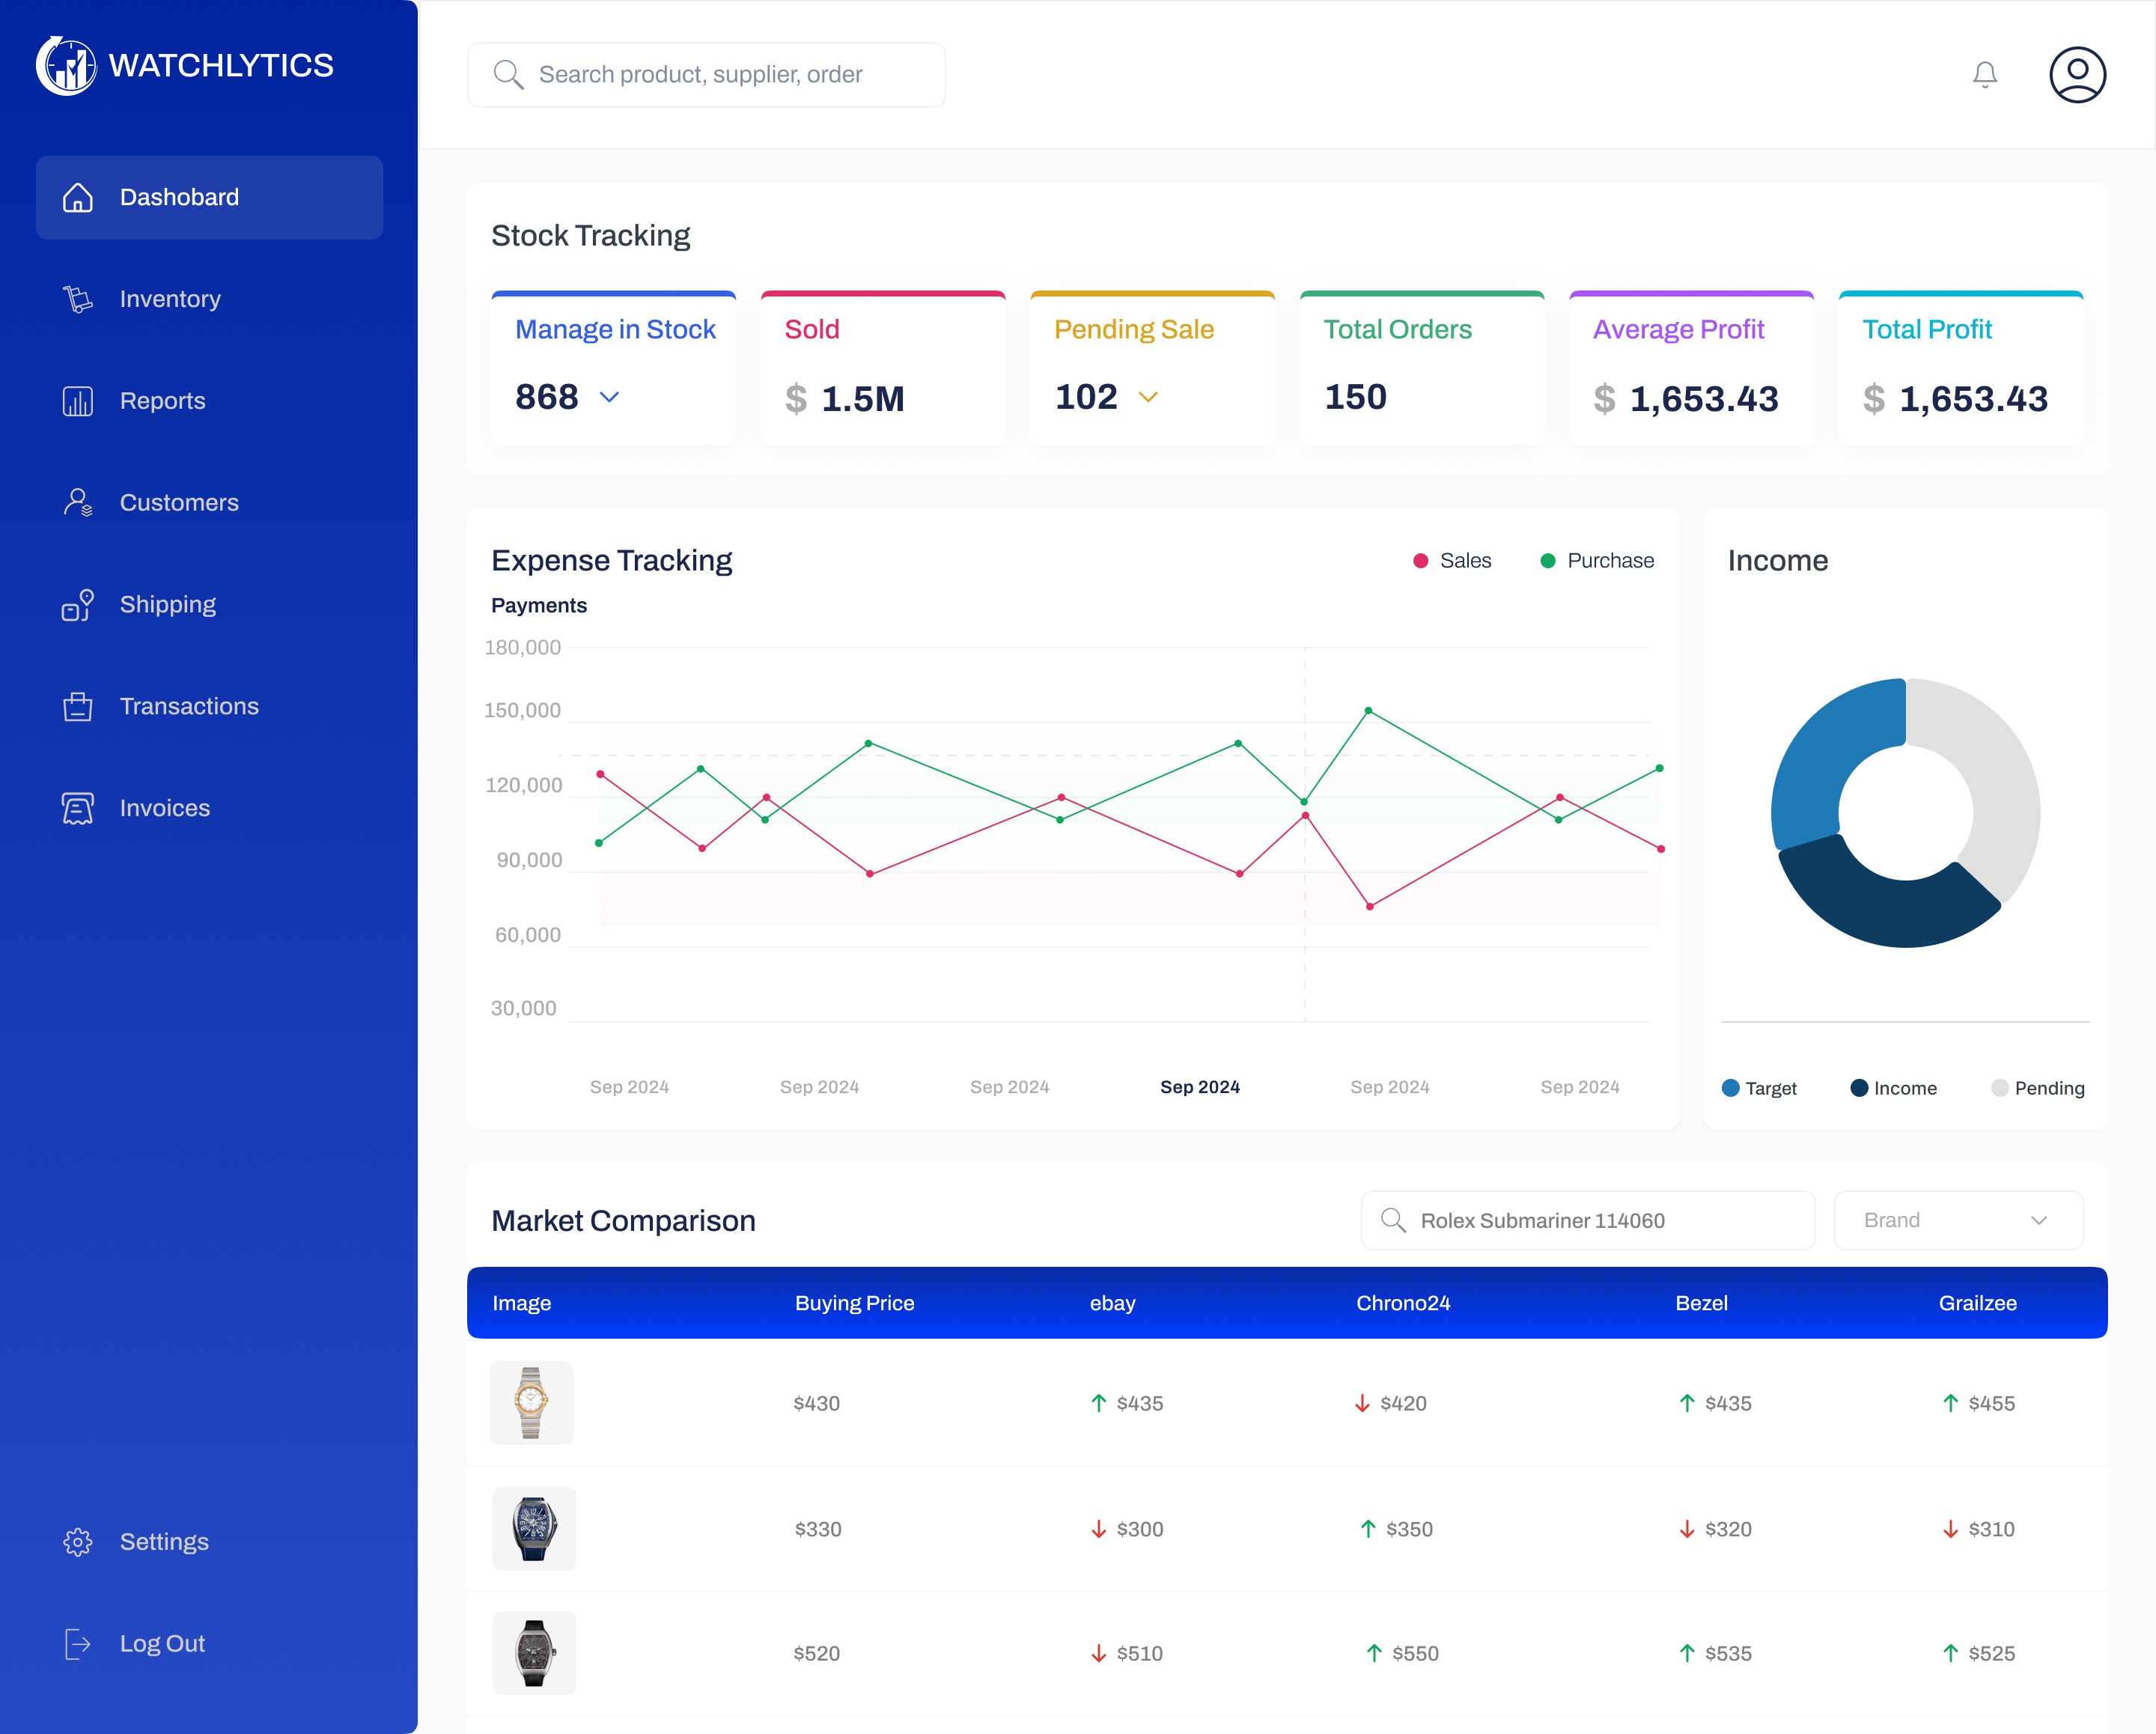Click the Log Out door icon
Screen dimensions: 2156x1734
77,1643
